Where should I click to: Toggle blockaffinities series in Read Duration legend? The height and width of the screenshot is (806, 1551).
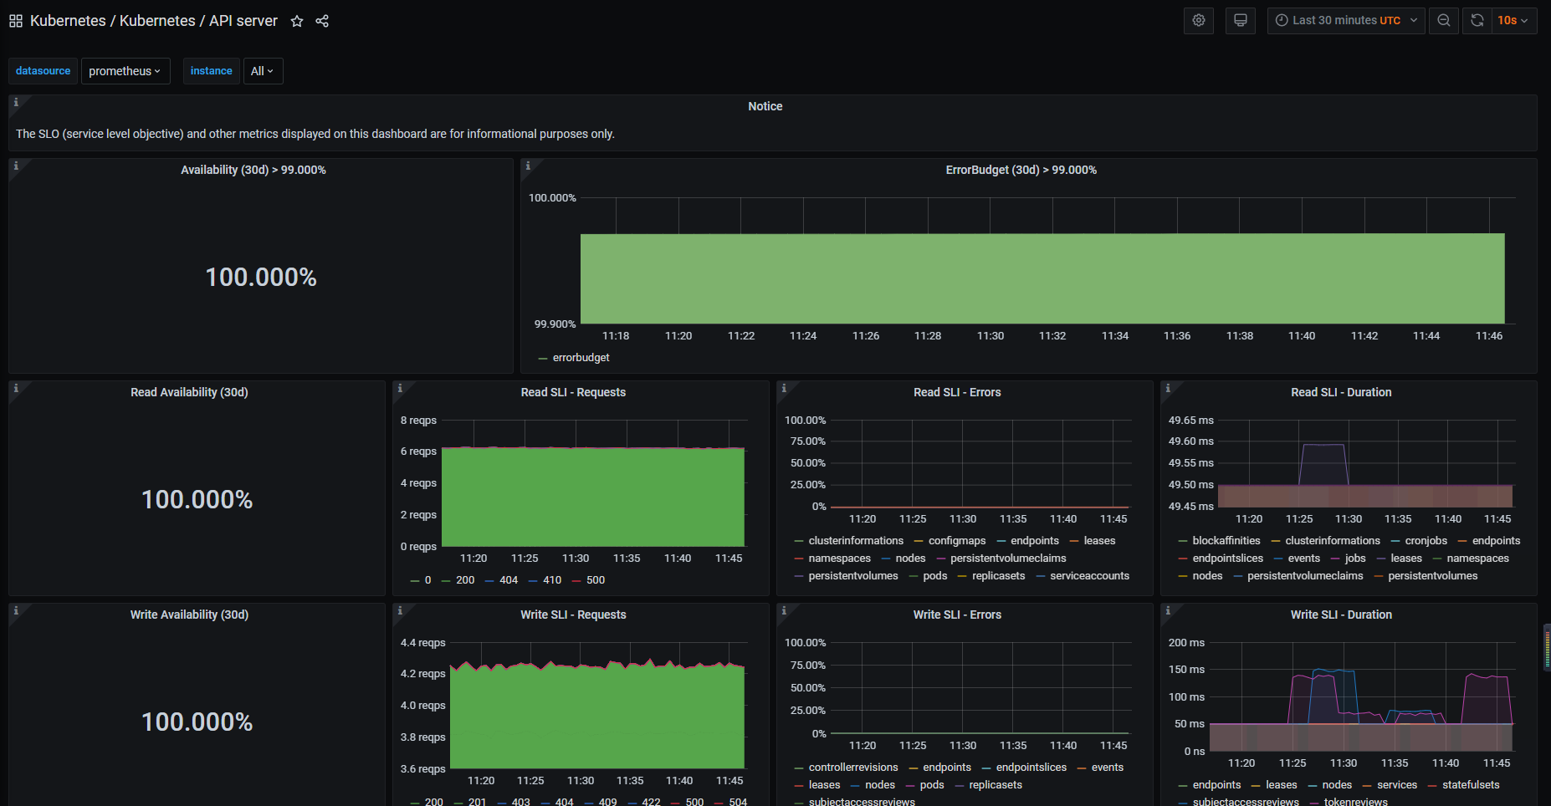pos(1226,541)
